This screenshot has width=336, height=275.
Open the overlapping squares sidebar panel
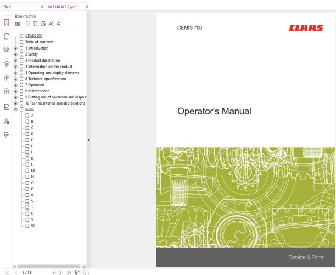(x=7, y=135)
